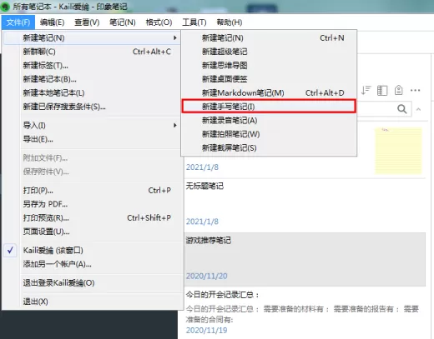
Task: Open the 游戏推荐笔记 note in the list
Action: (305, 259)
